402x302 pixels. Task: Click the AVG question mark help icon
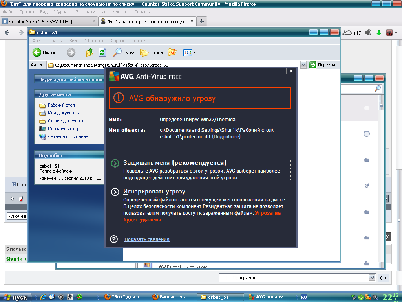[x=113, y=239]
